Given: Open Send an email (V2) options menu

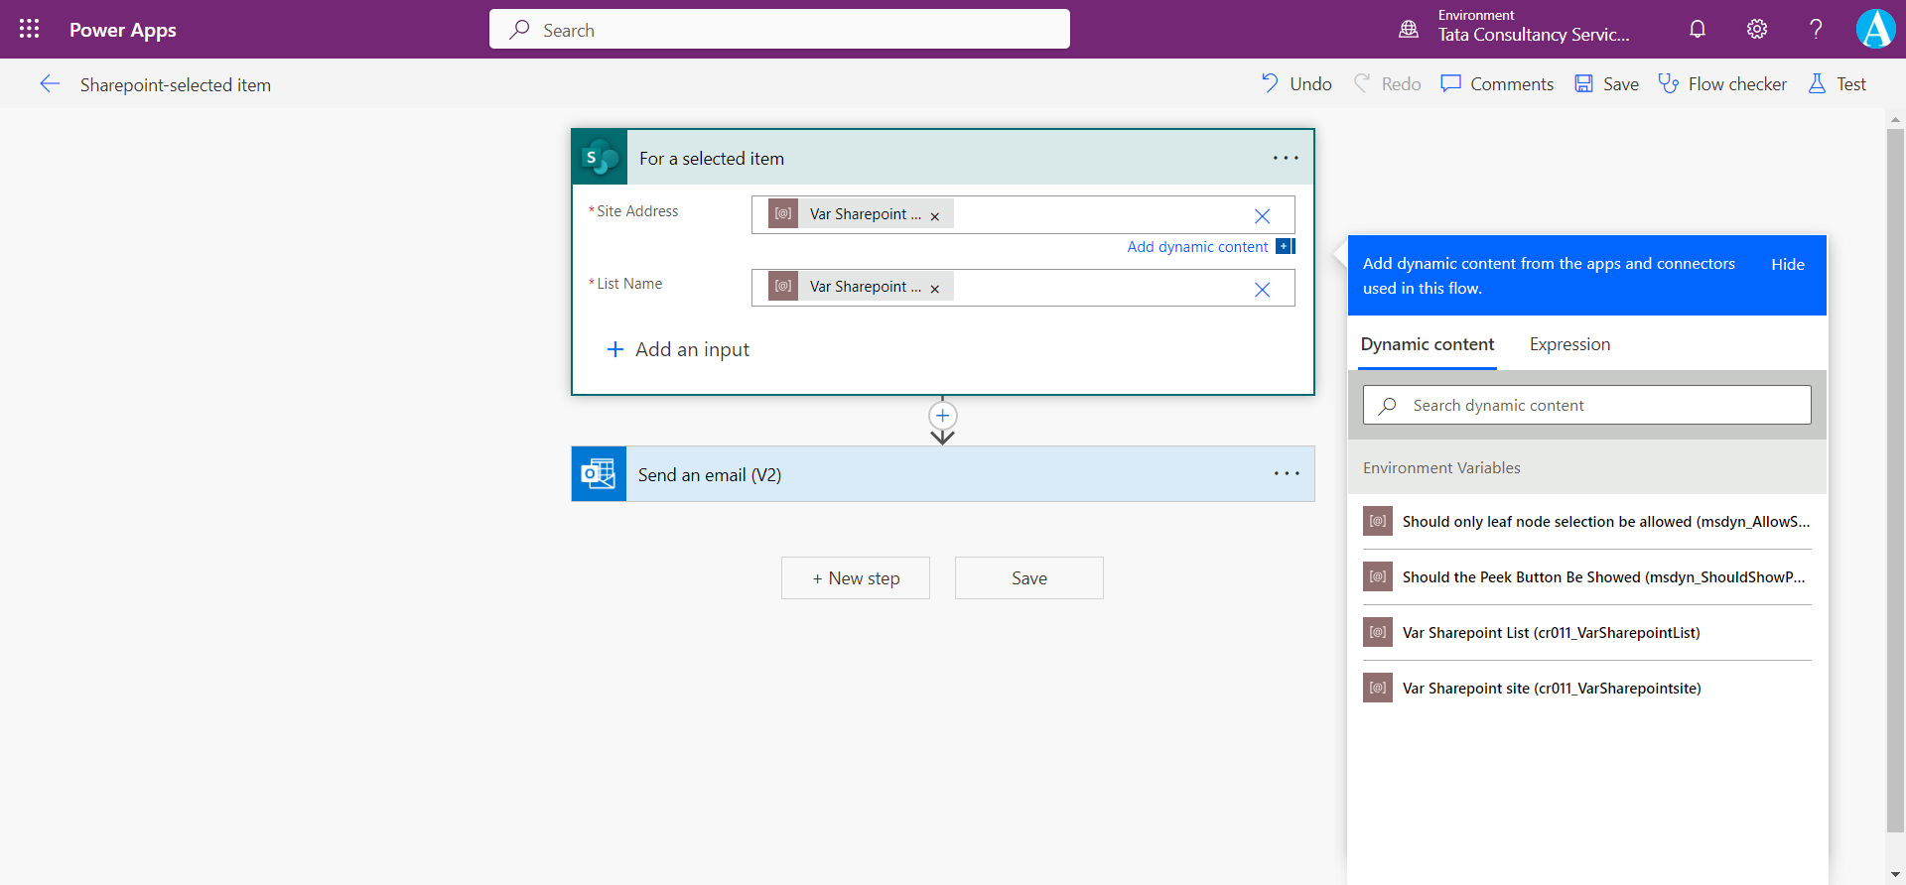Looking at the screenshot, I should [1286, 474].
